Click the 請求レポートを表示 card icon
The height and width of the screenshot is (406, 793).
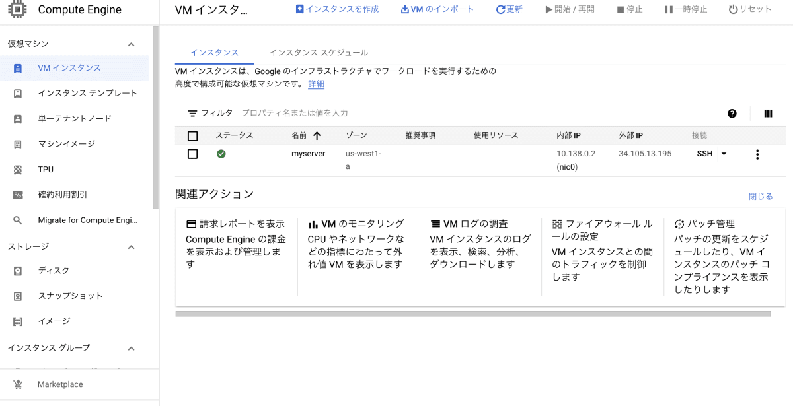pos(191,224)
